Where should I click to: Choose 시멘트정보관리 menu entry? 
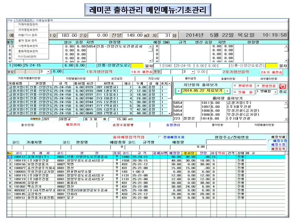click(x=28, y=46)
